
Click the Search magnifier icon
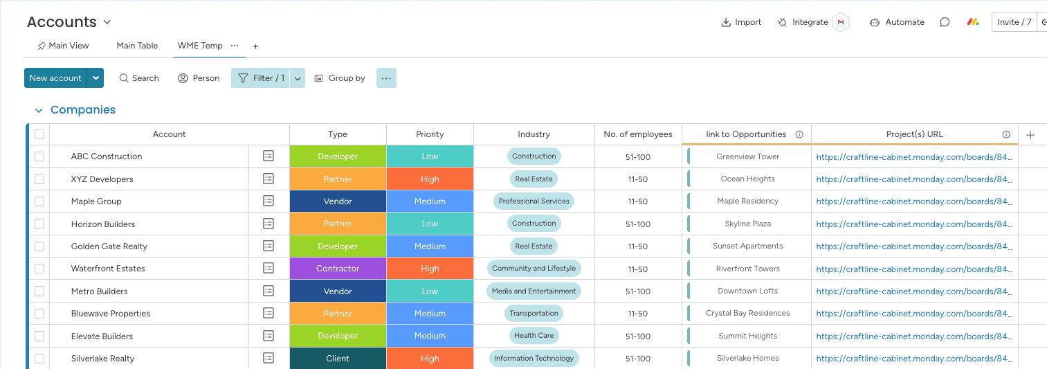tap(124, 78)
